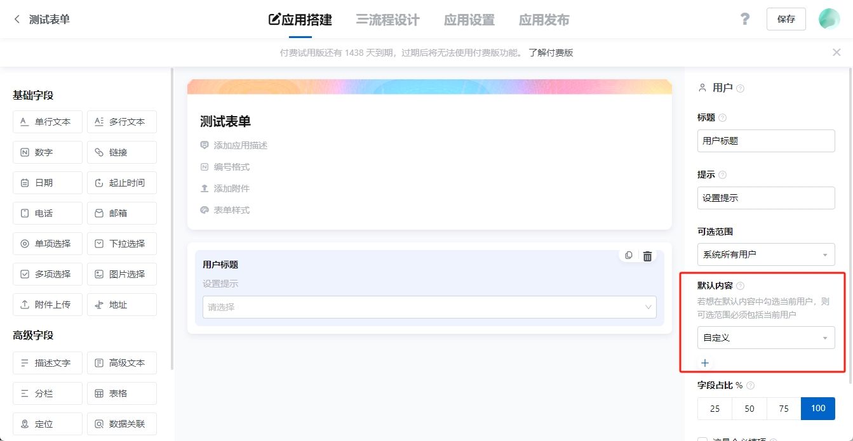Insert a 表格 table field

tap(121, 393)
